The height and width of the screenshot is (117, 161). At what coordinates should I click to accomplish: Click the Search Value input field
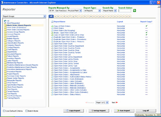[125, 11]
